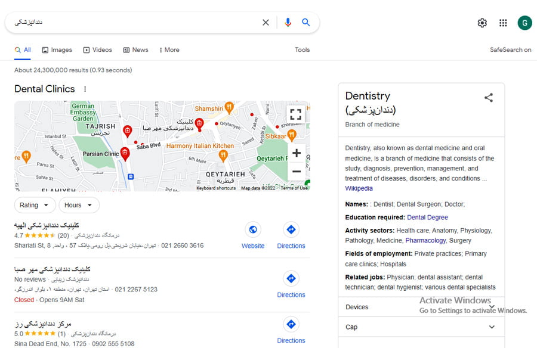The image size is (537, 348).
Task: Open the Pharmacology link
Action: 425,241
